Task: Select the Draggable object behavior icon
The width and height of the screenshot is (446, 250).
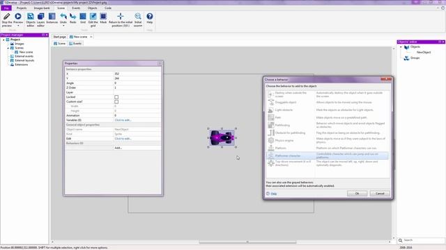Action: click(271, 102)
